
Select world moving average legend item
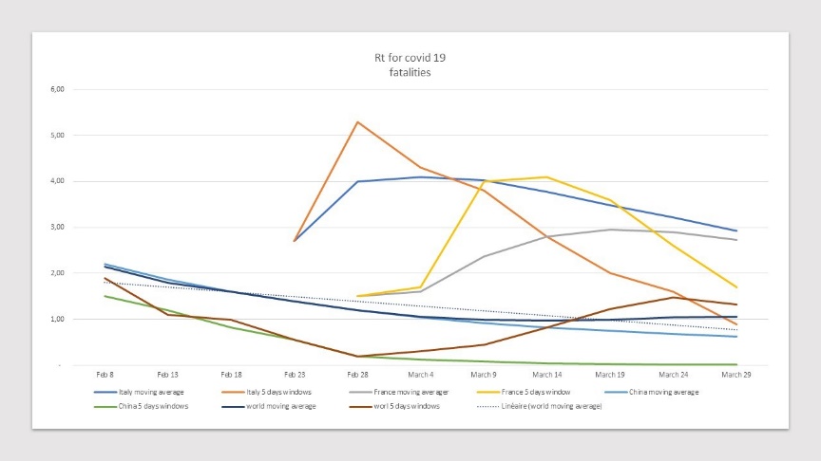coord(269,406)
